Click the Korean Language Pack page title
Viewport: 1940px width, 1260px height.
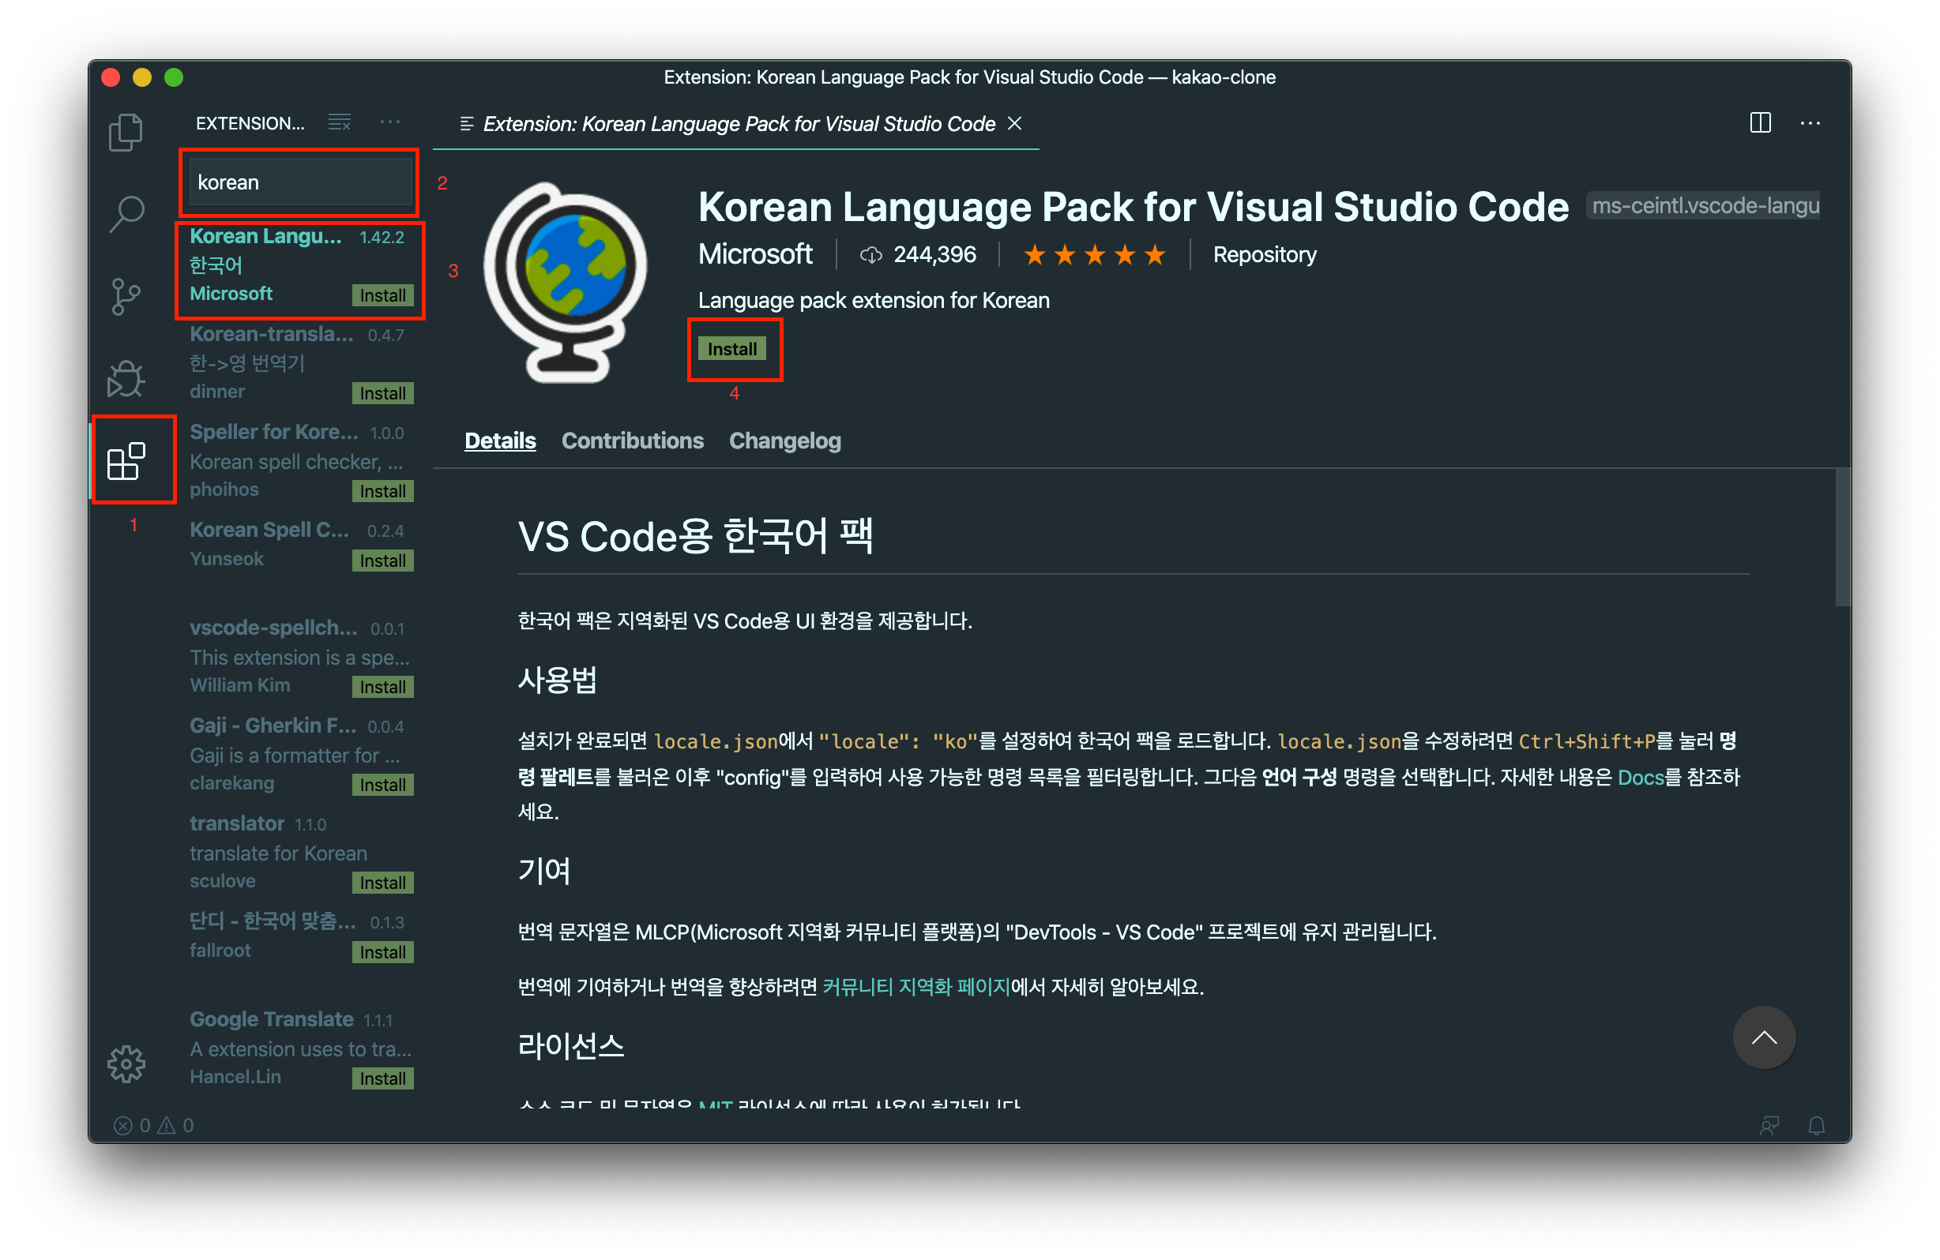tap(1133, 207)
